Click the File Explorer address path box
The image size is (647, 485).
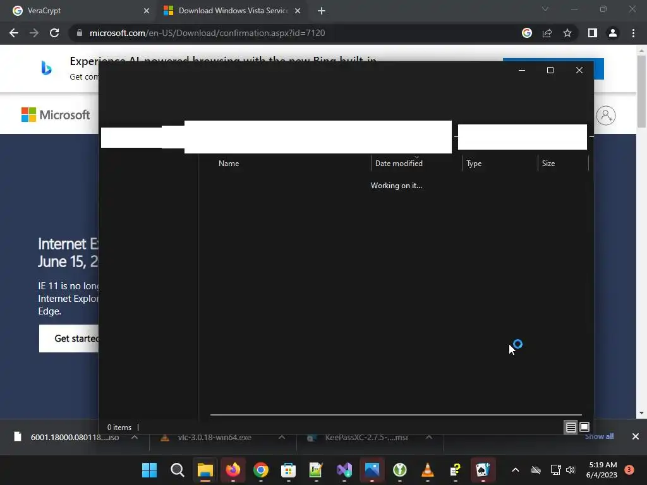[318, 137]
